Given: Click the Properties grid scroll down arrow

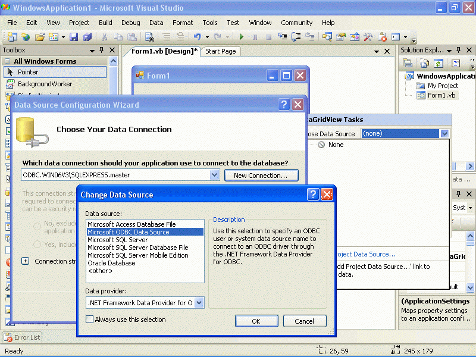Looking at the screenshot, I should (470, 287).
